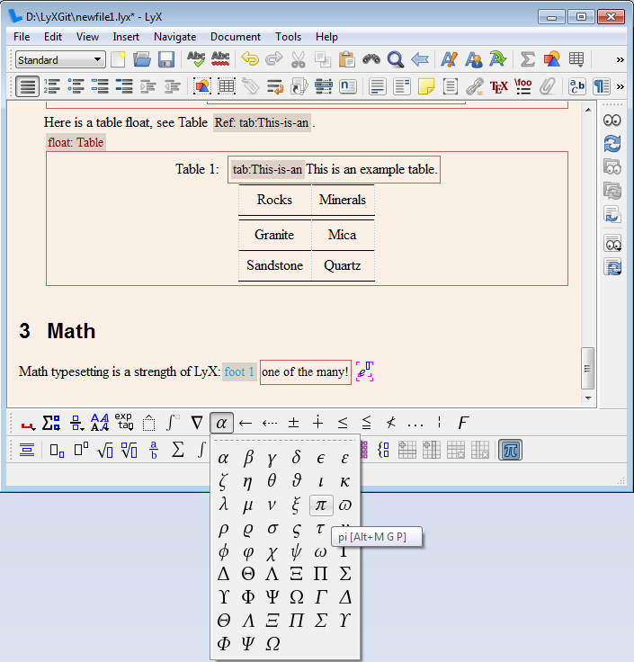Insert a table float icon
Screen dimensions: 634x662
[227, 86]
